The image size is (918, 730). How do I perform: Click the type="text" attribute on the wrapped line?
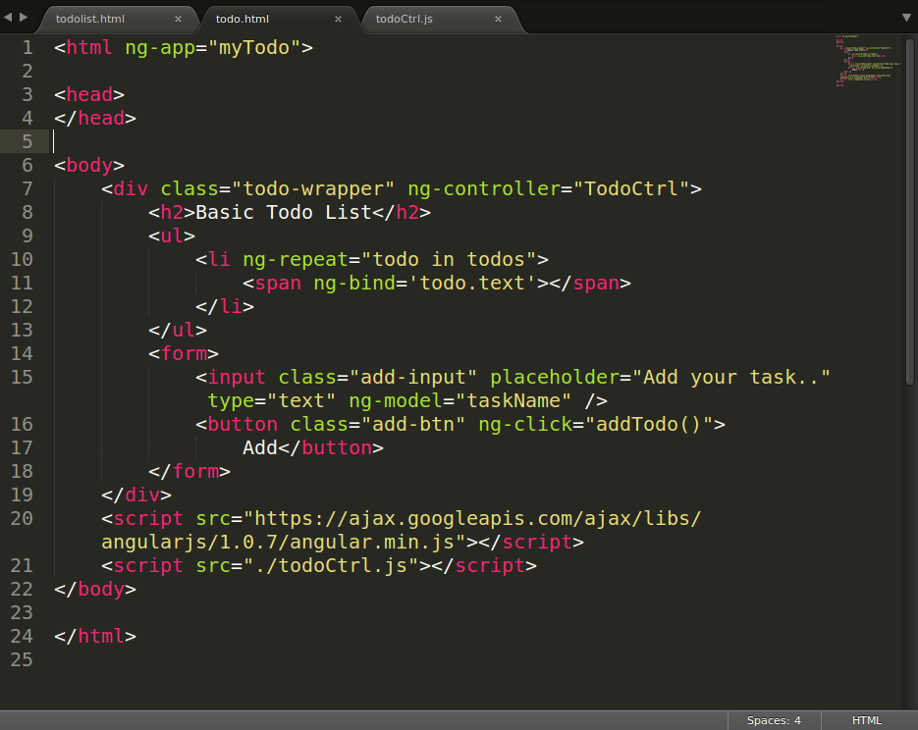click(x=272, y=400)
